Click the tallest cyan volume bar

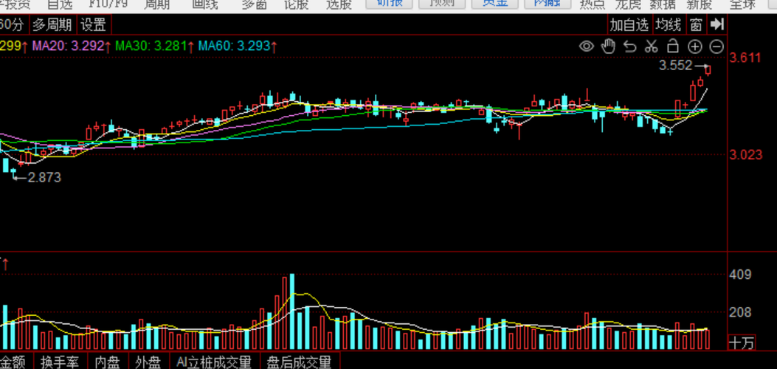[292, 311]
